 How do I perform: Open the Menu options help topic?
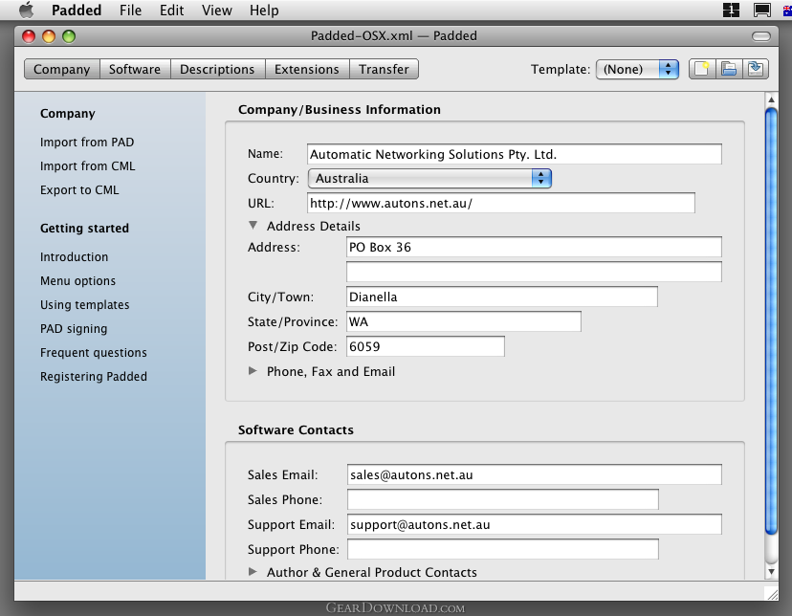coord(77,280)
